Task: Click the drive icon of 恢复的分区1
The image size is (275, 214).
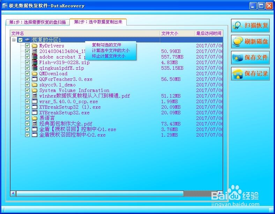Action: click(x=28, y=40)
